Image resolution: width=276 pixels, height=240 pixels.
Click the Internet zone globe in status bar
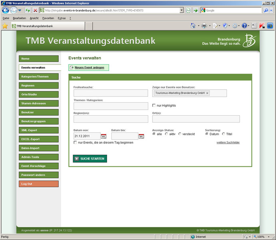tap(193, 237)
